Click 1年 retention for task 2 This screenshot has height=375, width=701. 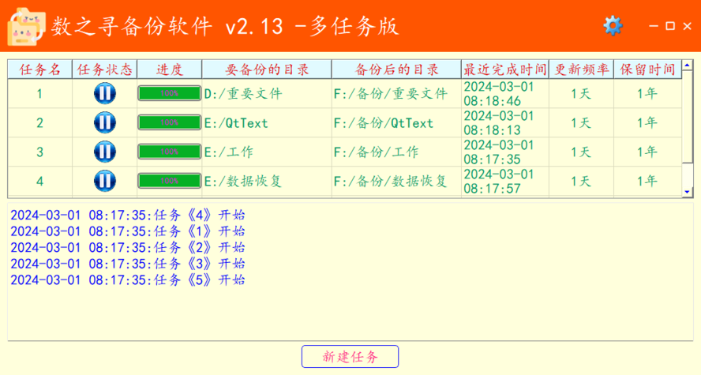pos(647,122)
